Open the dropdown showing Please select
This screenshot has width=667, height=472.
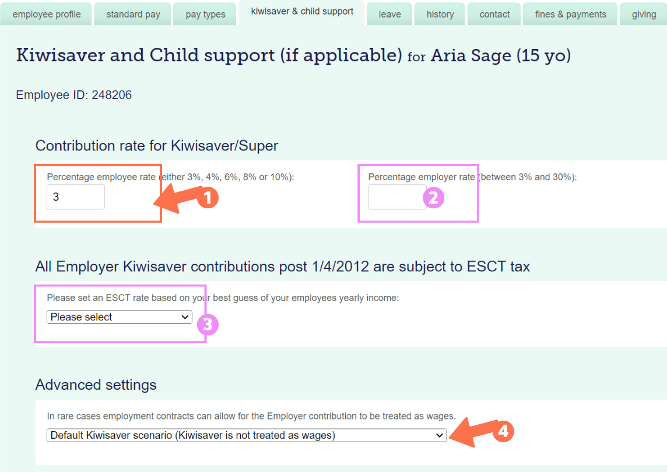coord(120,317)
